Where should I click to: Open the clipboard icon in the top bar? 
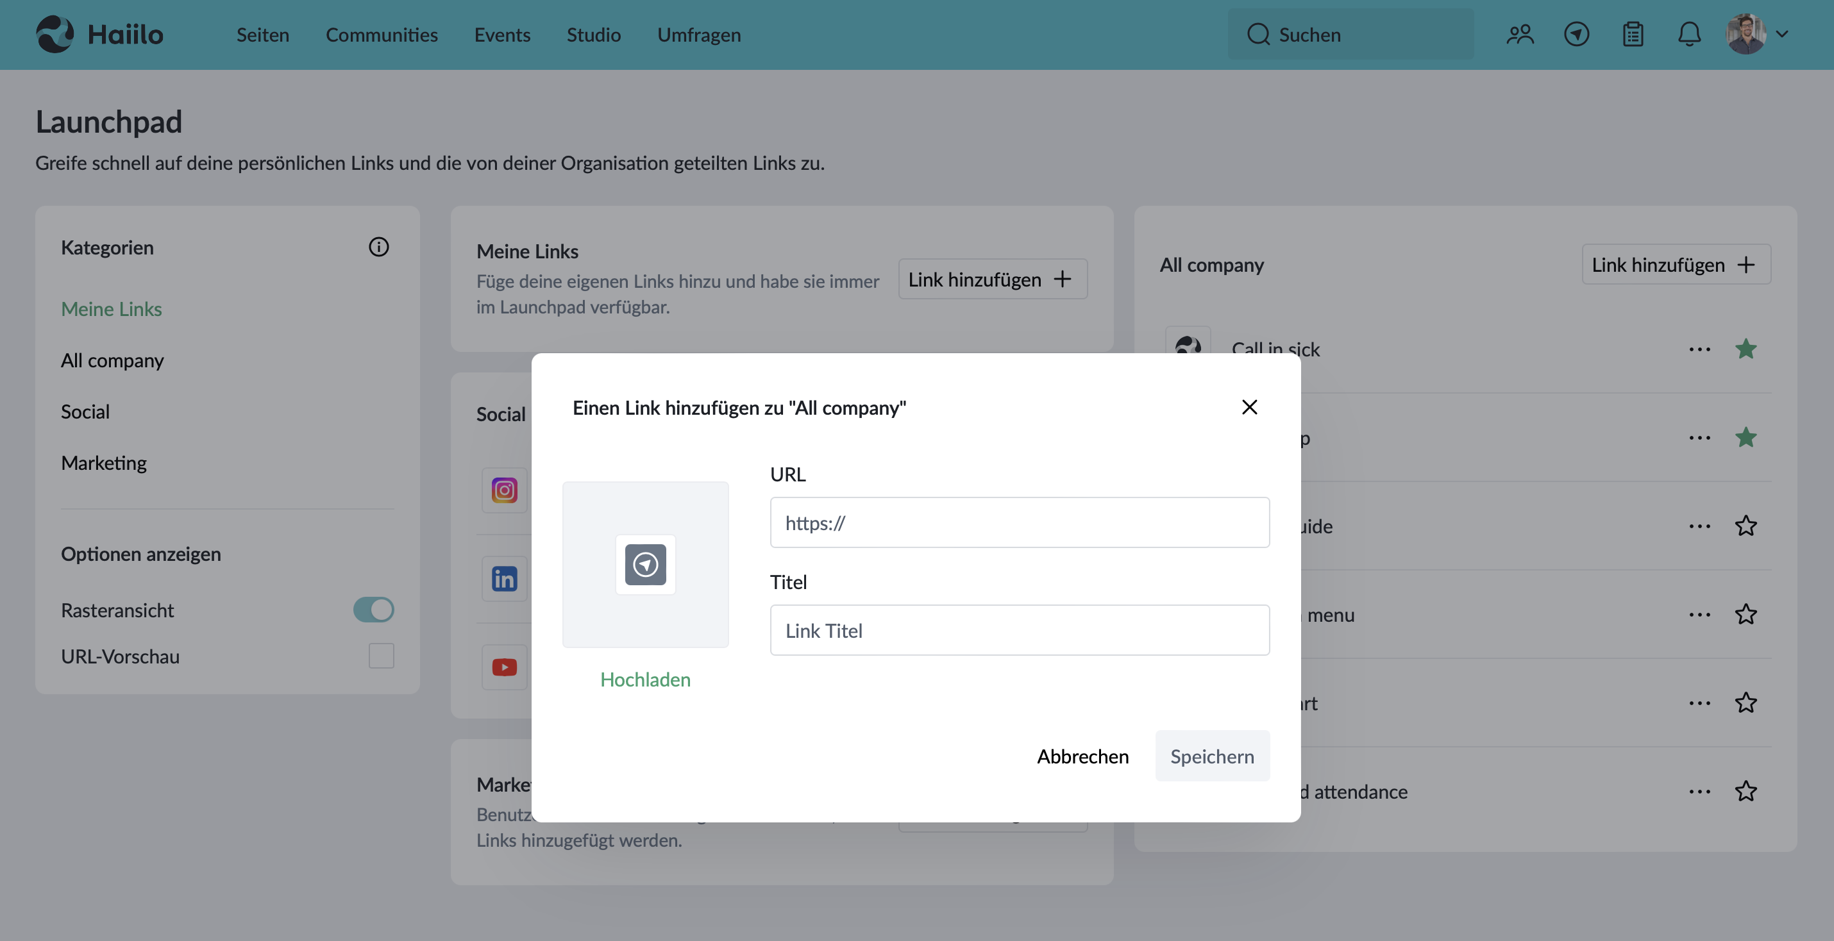[x=1633, y=34]
